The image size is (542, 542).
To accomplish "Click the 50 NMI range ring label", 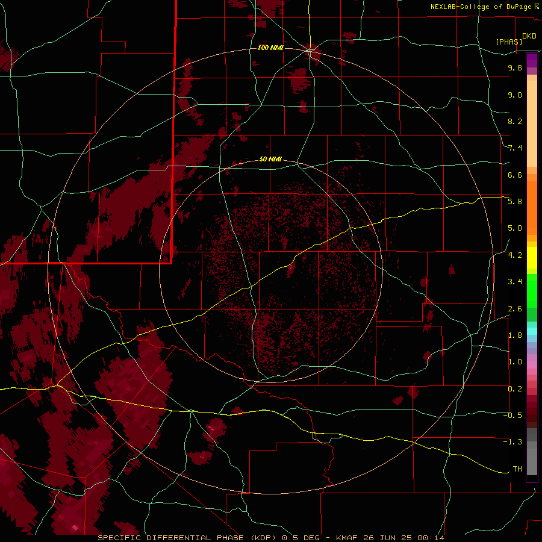I will 270,159.
